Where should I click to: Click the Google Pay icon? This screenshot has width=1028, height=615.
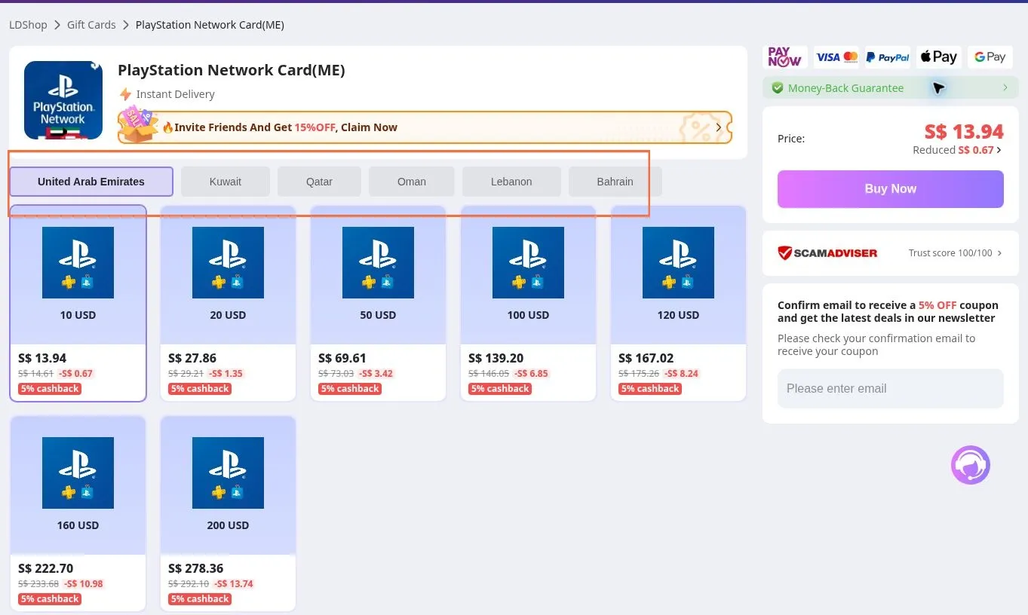point(990,57)
